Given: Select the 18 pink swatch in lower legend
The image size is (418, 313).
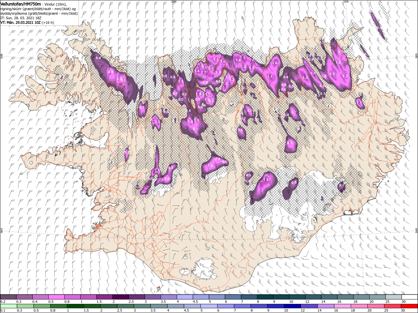Looking at the screenshot, I should coord(359,306).
